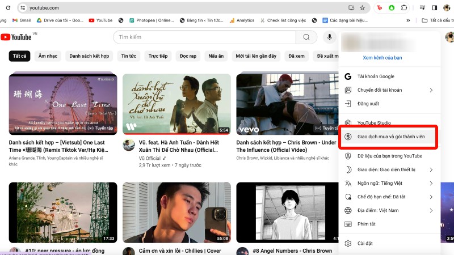Open the ferris wheel video thumbnail 17:33

[63, 212]
